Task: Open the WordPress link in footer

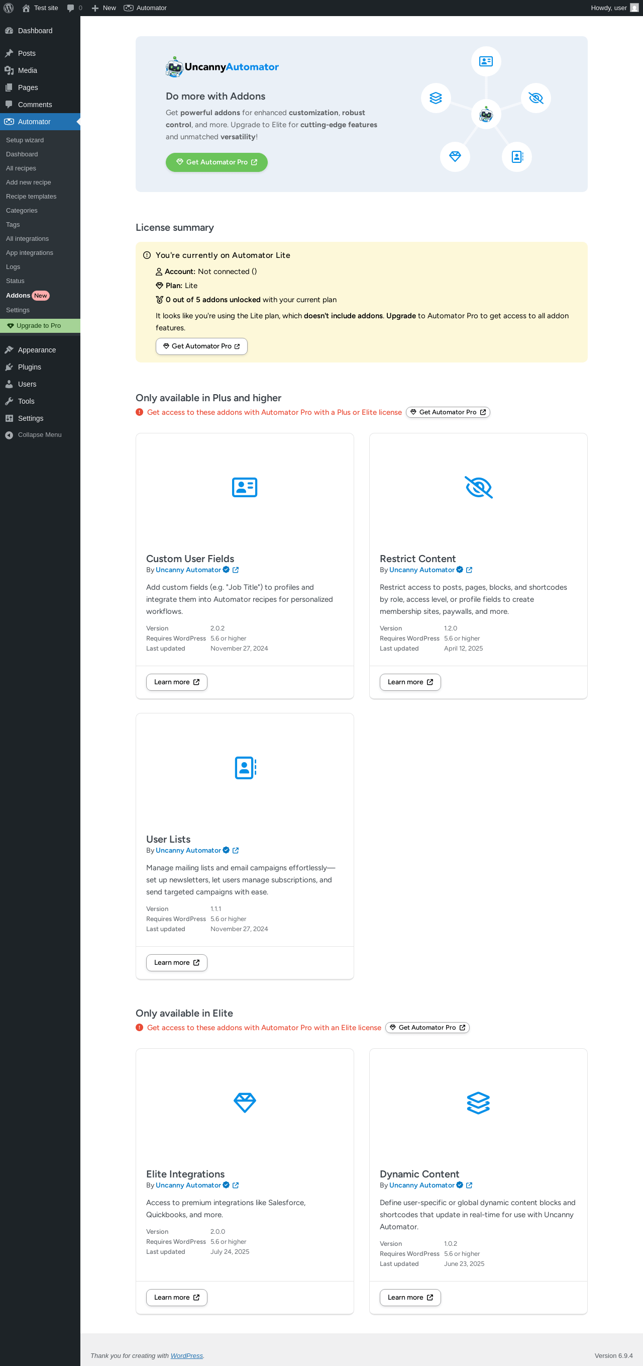Action: pyautogui.click(x=186, y=1355)
